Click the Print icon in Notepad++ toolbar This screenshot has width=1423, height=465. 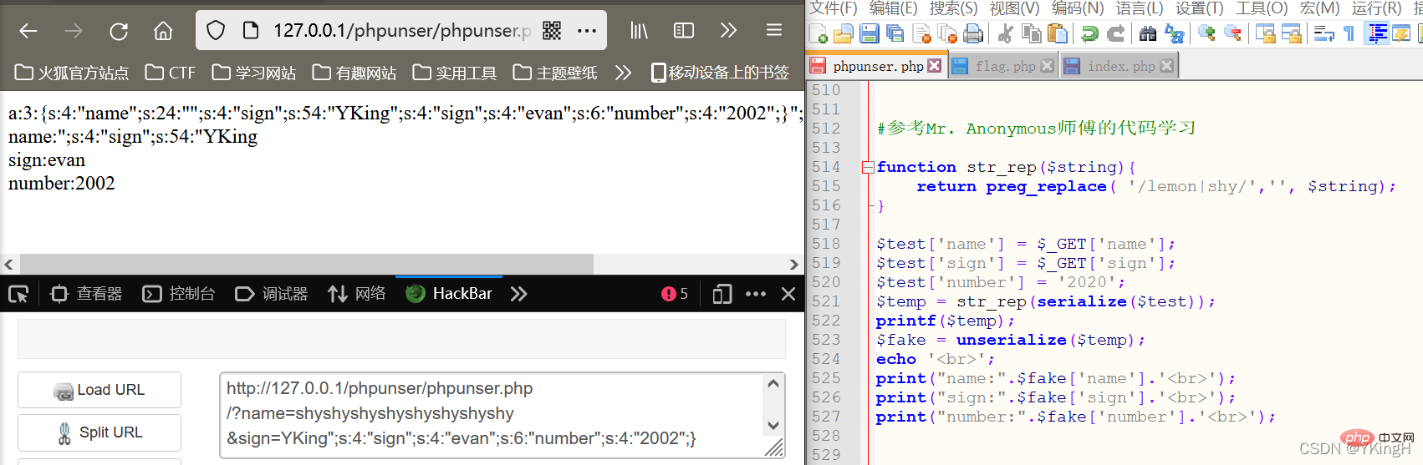[x=973, y=33]
